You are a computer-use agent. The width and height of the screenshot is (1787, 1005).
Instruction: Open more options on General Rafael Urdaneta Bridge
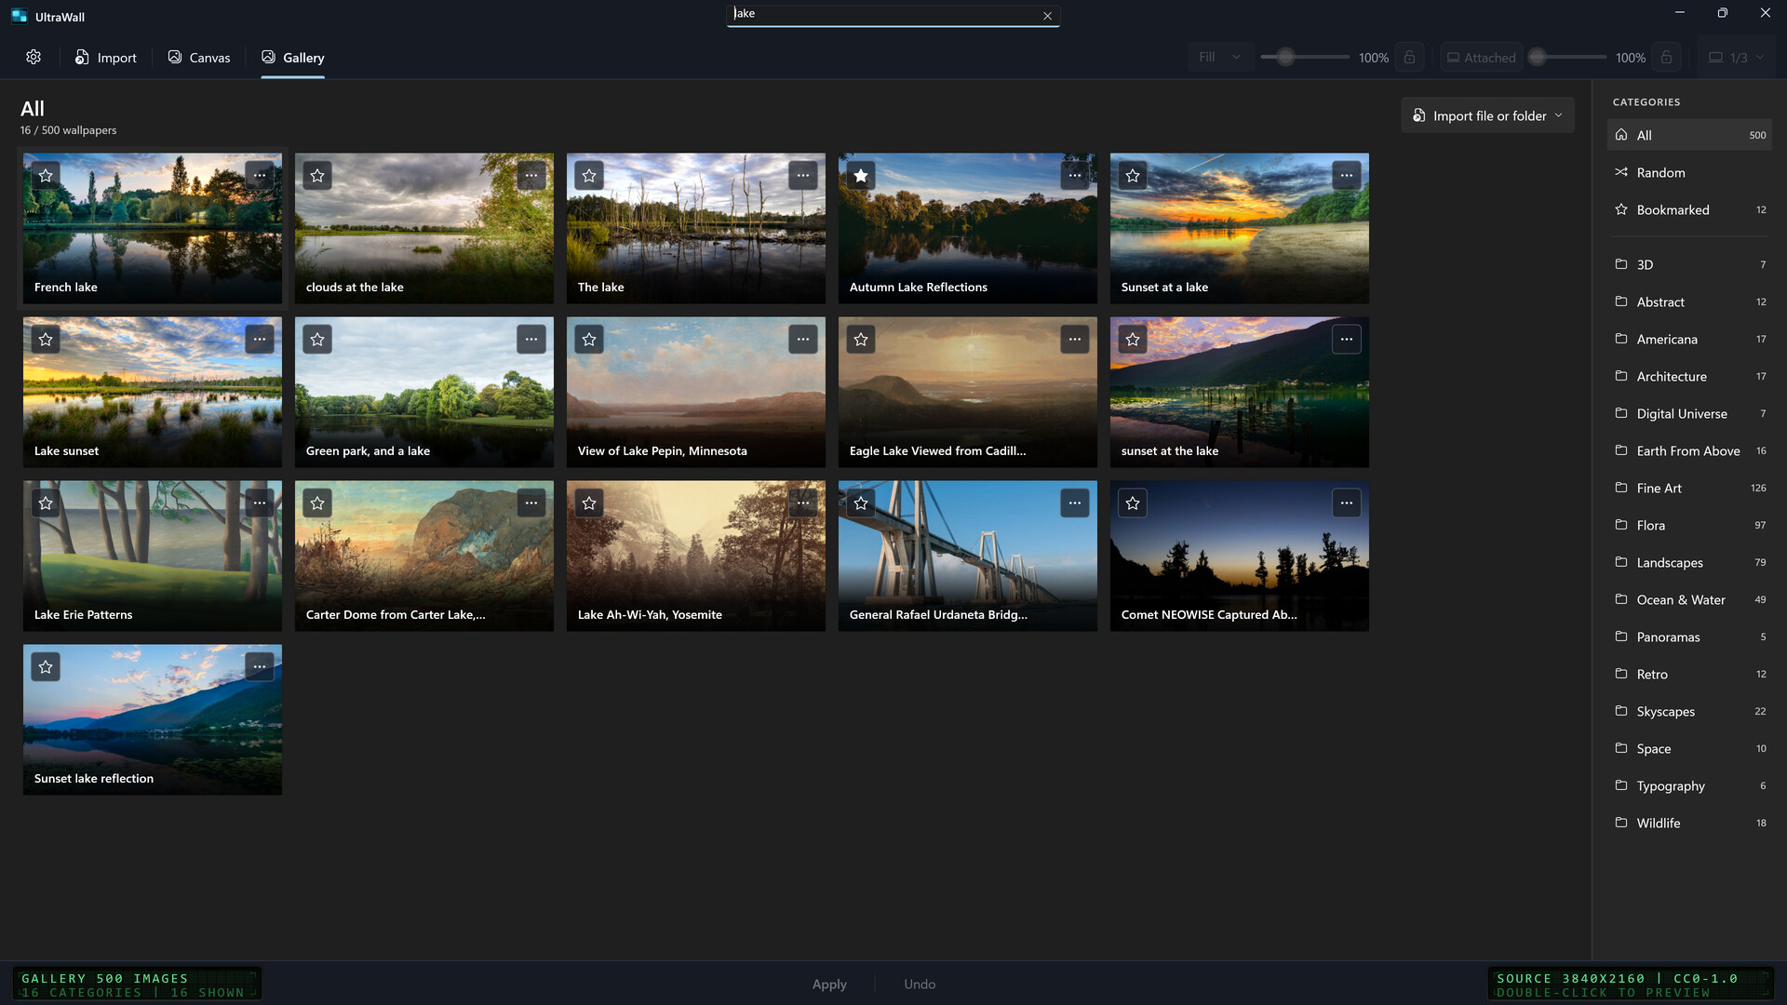[x=1075, y=502]
